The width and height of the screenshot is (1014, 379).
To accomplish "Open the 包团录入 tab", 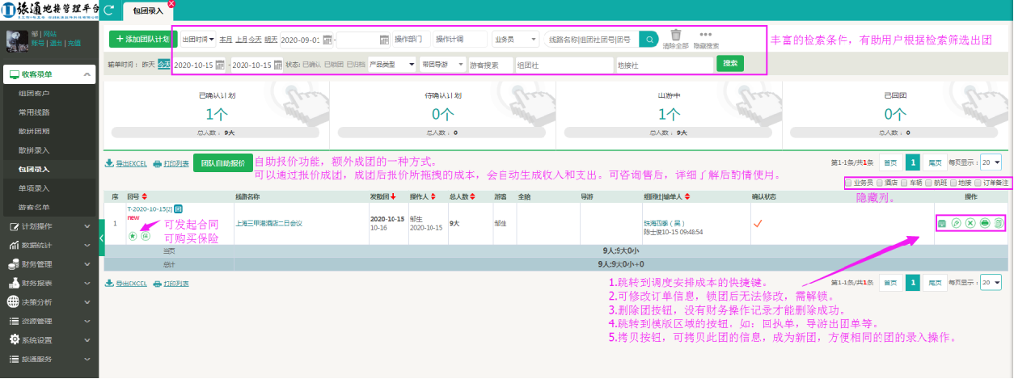I will (148, 11).
